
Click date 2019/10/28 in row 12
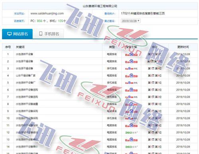[183, 133]
